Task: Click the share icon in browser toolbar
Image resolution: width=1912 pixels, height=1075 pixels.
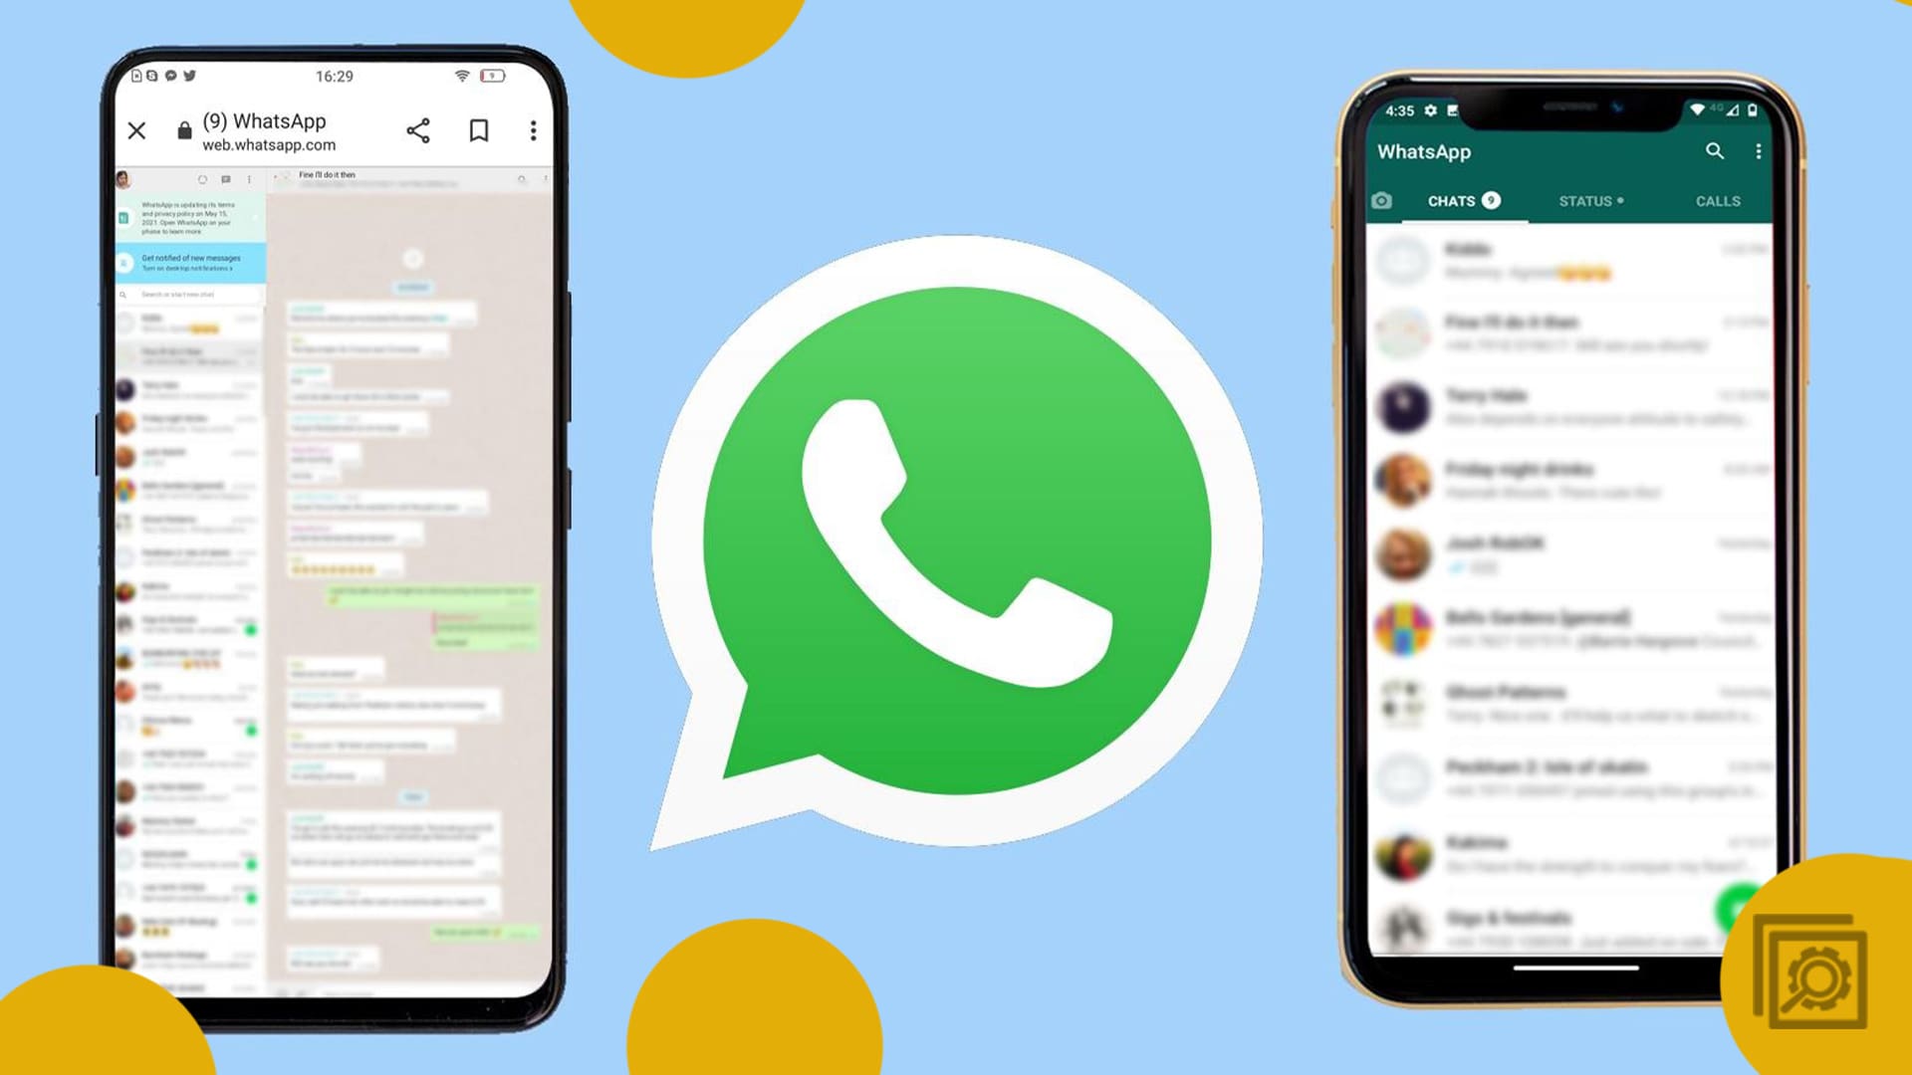Action: (416, 128)
